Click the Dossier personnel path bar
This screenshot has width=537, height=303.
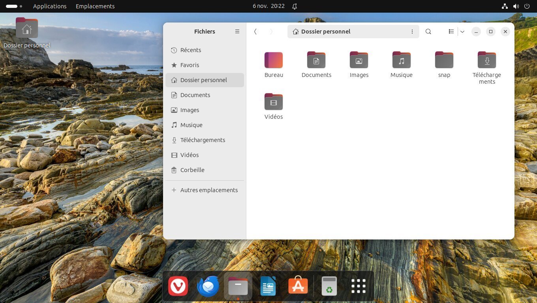pyautogui.click(x=347, y=32)
